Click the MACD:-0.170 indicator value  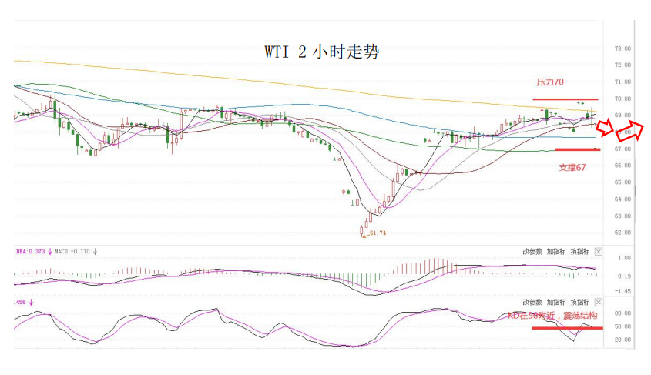coord(72,251)
